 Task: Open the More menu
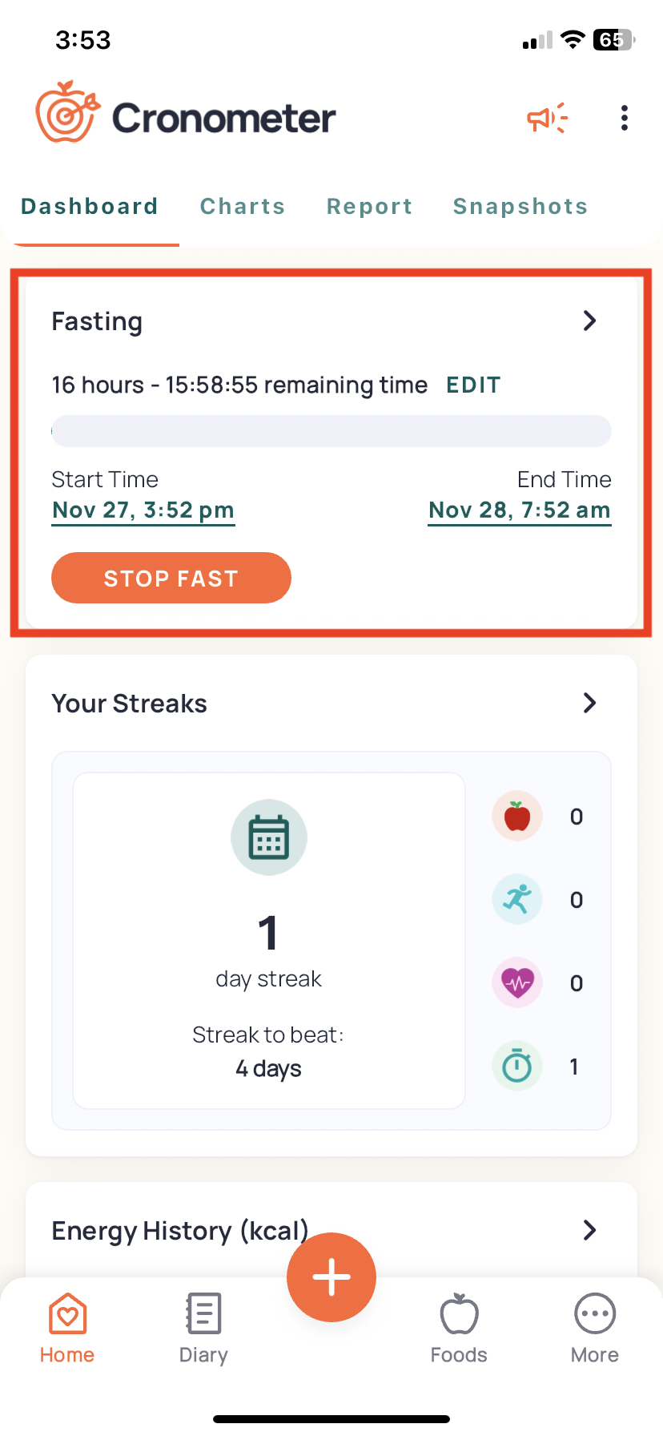point(594,1326)
